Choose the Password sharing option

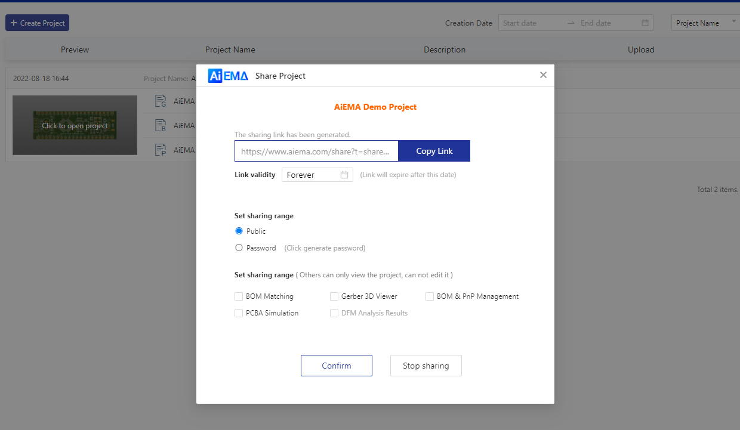239,248
